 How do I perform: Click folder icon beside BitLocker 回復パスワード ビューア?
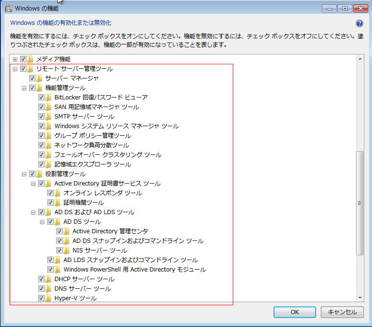(48, 98)
